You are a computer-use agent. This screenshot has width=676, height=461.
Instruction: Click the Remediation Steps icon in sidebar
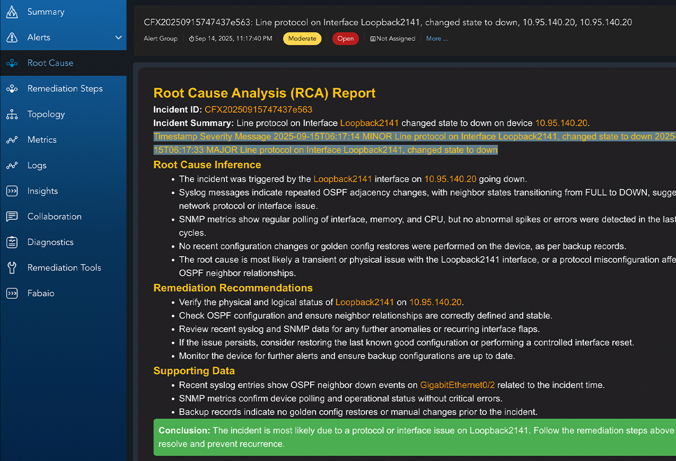(x=12, y=89)
